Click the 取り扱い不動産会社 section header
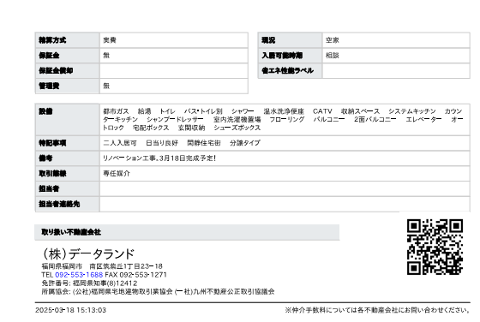The image size is (480, 322). [x=187, y=232]
